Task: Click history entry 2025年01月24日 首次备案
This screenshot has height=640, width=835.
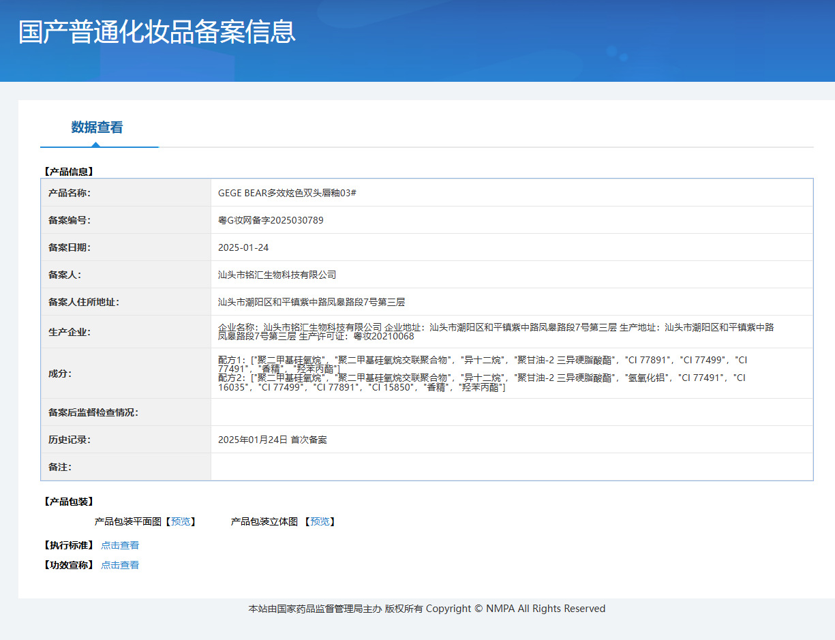Action: click(273, 440)
